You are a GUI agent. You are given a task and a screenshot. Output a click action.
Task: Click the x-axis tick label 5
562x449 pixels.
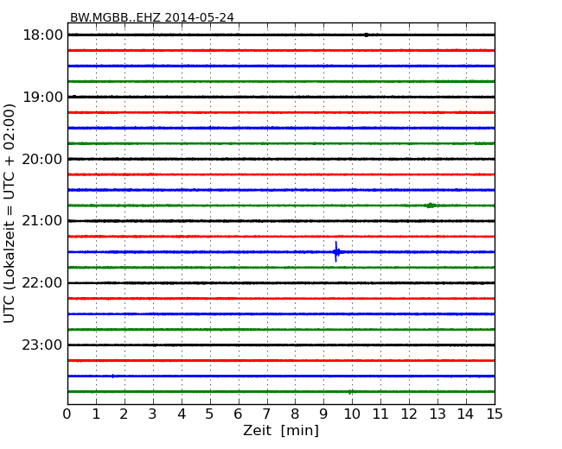210,414
